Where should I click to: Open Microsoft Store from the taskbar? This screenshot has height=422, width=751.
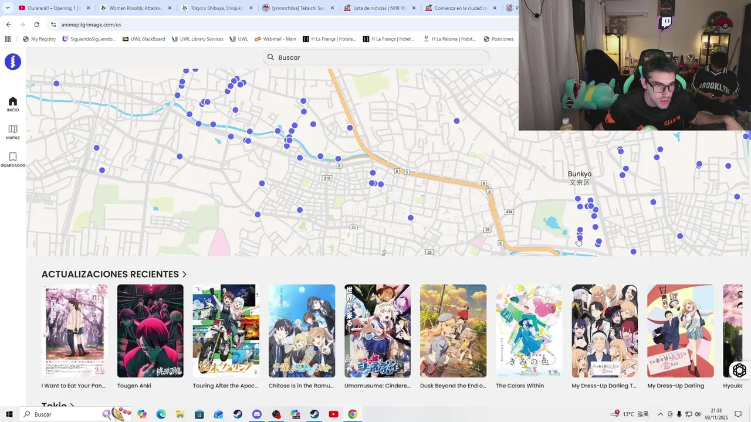point(199,414)
